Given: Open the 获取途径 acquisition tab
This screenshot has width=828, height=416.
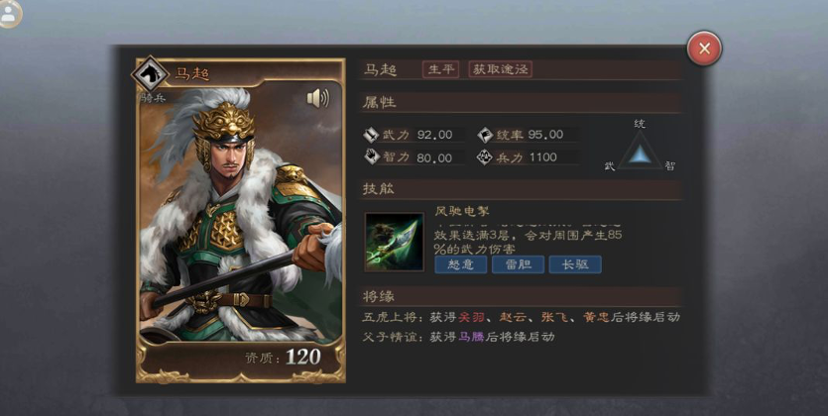Looking at the screenshot, I should point(500,69).
